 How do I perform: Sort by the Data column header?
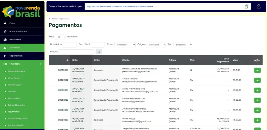(75, 60)
